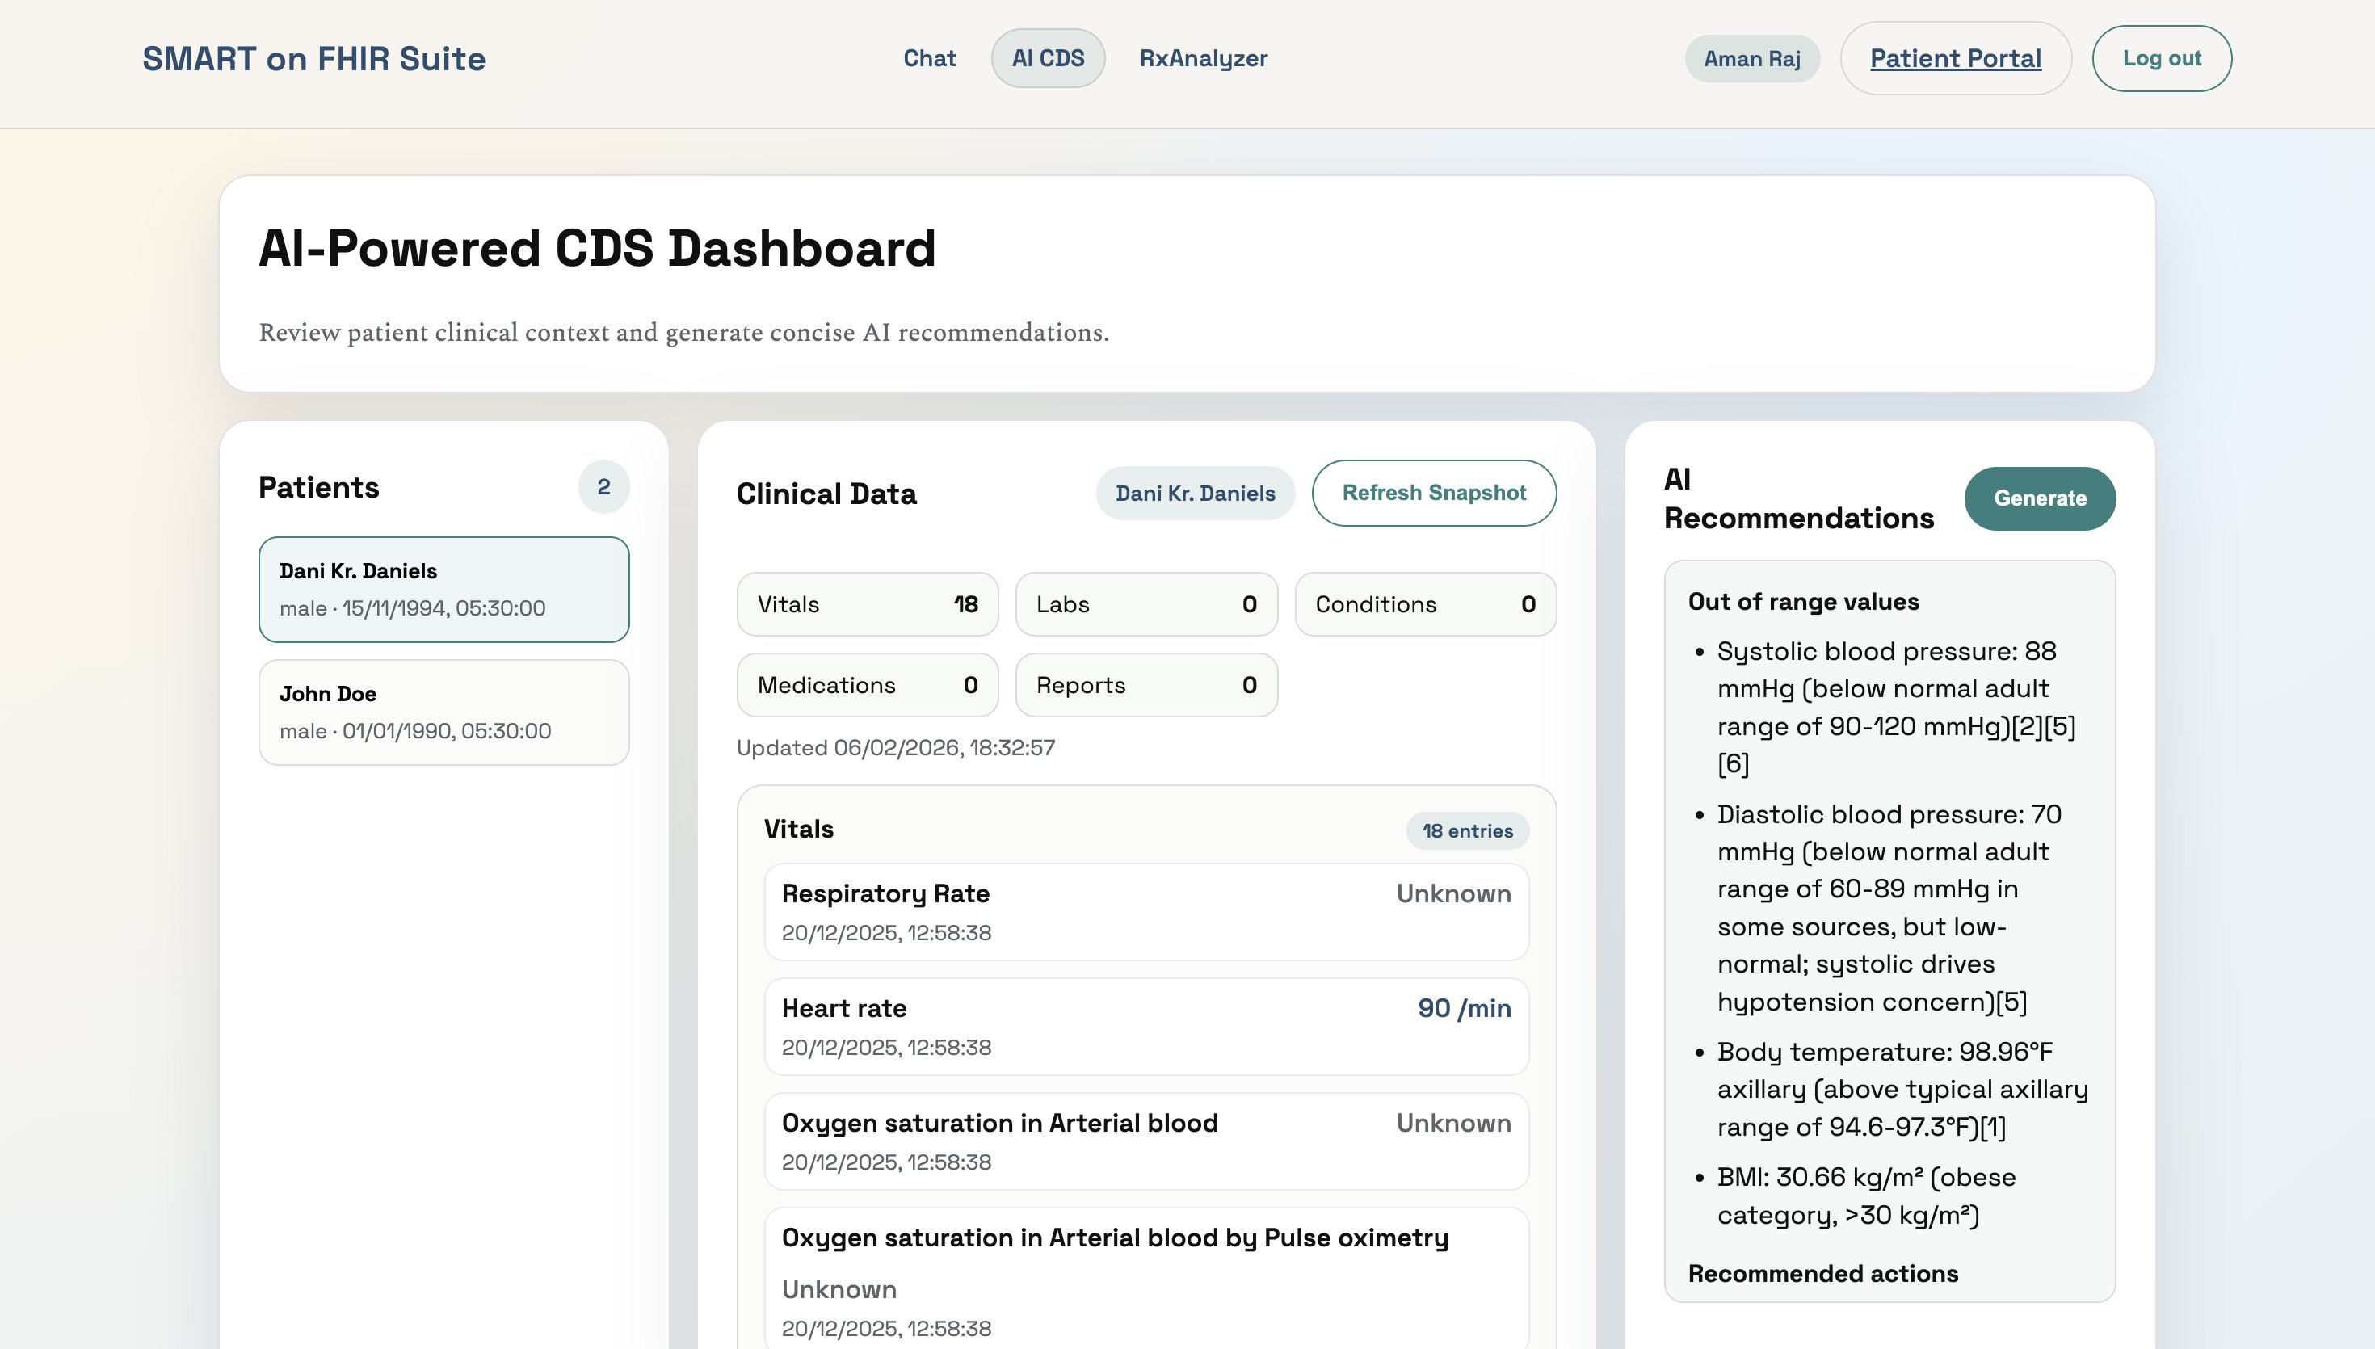Viewport: 2375px width, 1349px height.
Task: Click the SMART on FHIR Suite logo
Action: tap(312, 58)
